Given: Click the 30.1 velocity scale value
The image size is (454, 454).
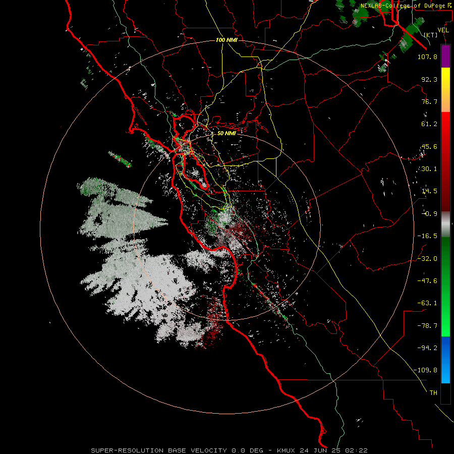Looking at the screenshot, I should coord(429,169).
